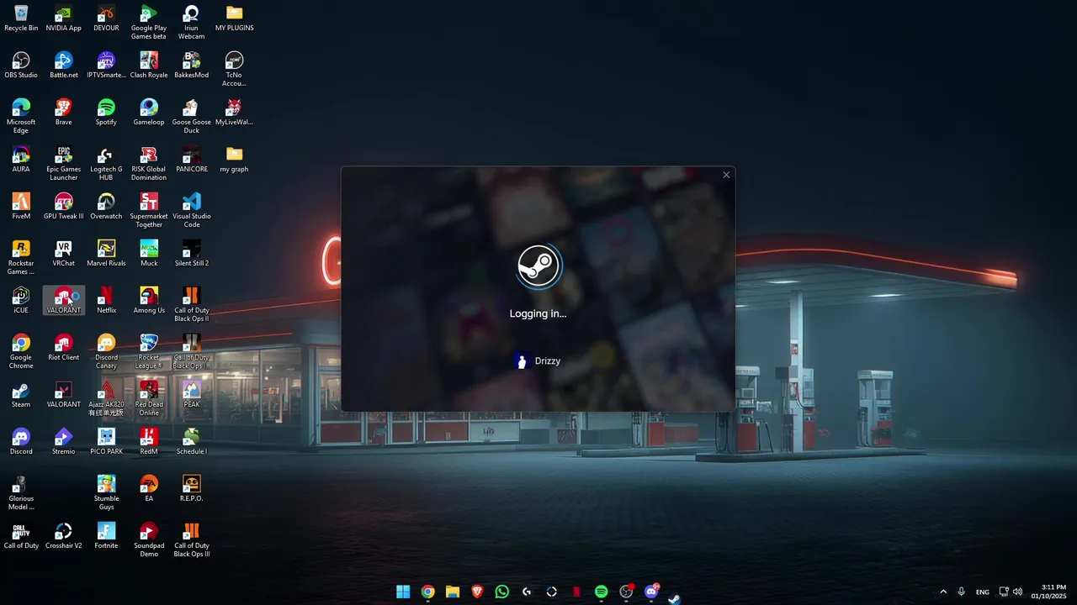This screenshot has height=605, width=1077.
Task: Select the Brave desktop shortcut
Action: [x=64, y=113]
